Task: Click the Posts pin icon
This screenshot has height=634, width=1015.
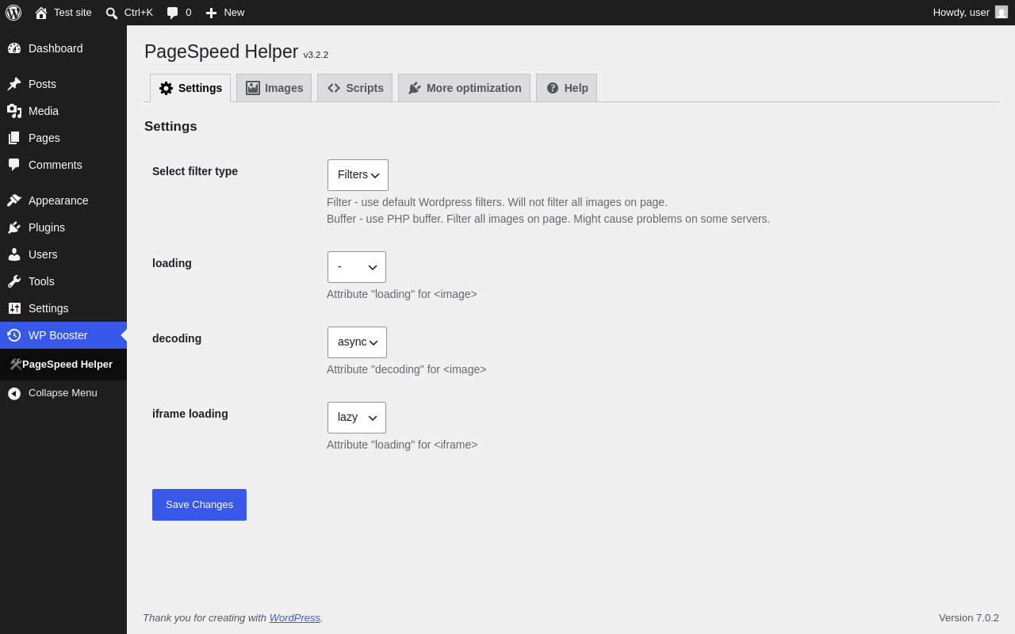Action: [x=14, y=84]
